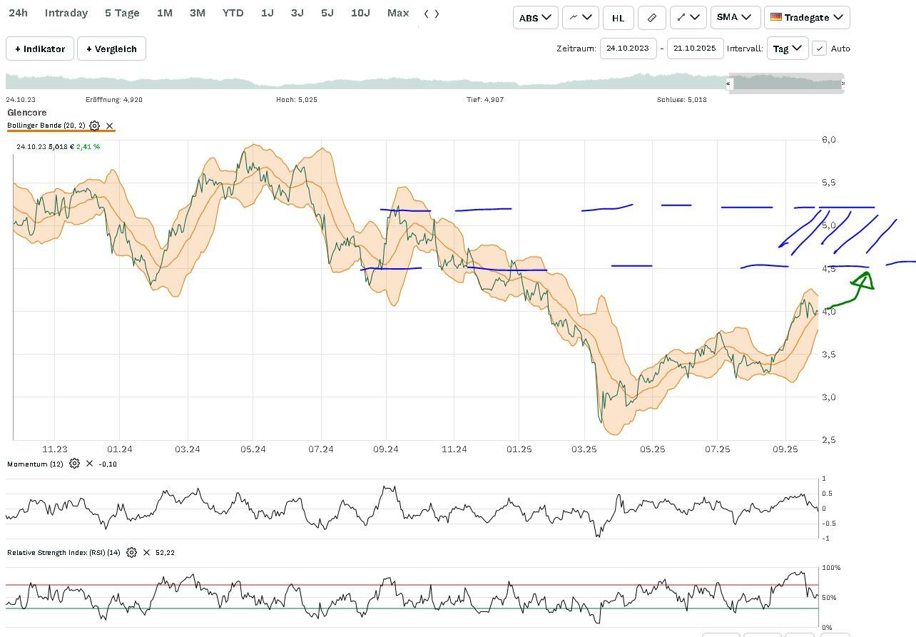Select the 5 Tage time range
The image size is (916, 637).
pyautogui.click(x=122, y=13)
